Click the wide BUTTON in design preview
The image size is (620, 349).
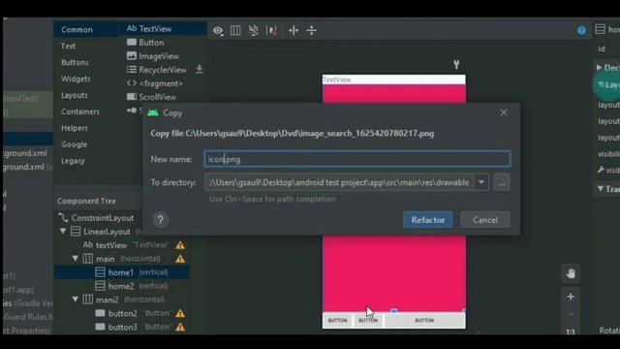pyautogui.click(x=424, y=320)
